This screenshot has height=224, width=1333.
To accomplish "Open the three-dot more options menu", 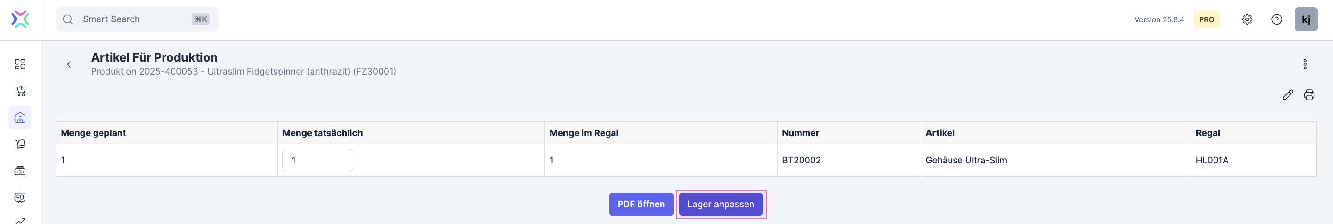I will [1305, 64].
